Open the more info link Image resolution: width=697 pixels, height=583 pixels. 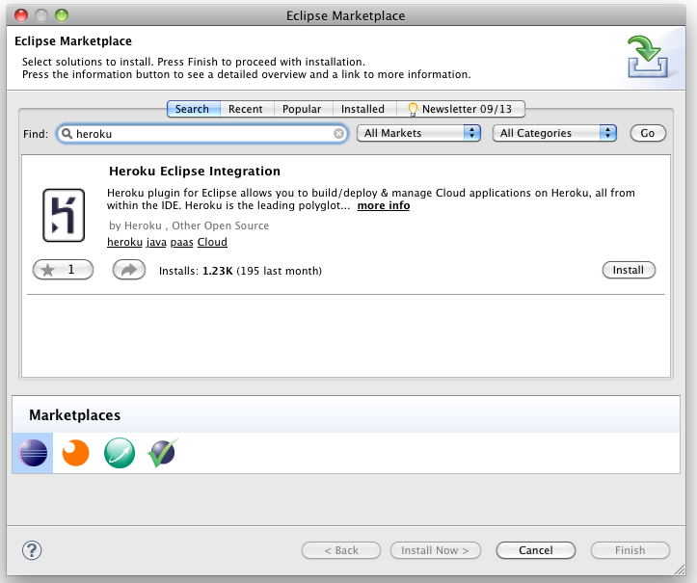(384, 206)
